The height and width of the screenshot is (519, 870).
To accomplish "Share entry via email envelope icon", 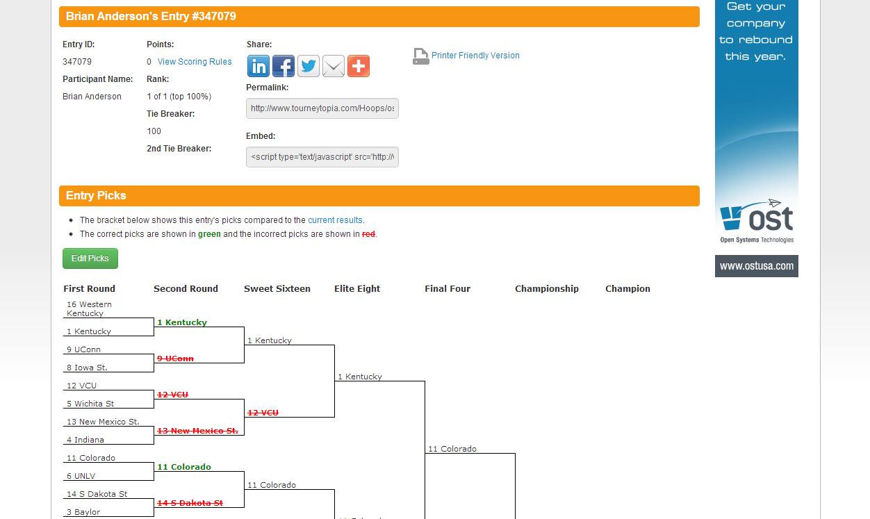I will (x=334, y=66).
